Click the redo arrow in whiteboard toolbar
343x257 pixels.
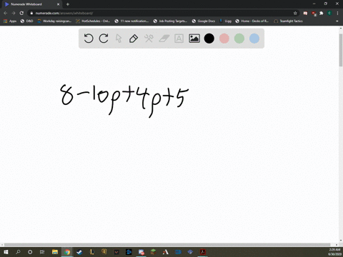coord(104,39)
